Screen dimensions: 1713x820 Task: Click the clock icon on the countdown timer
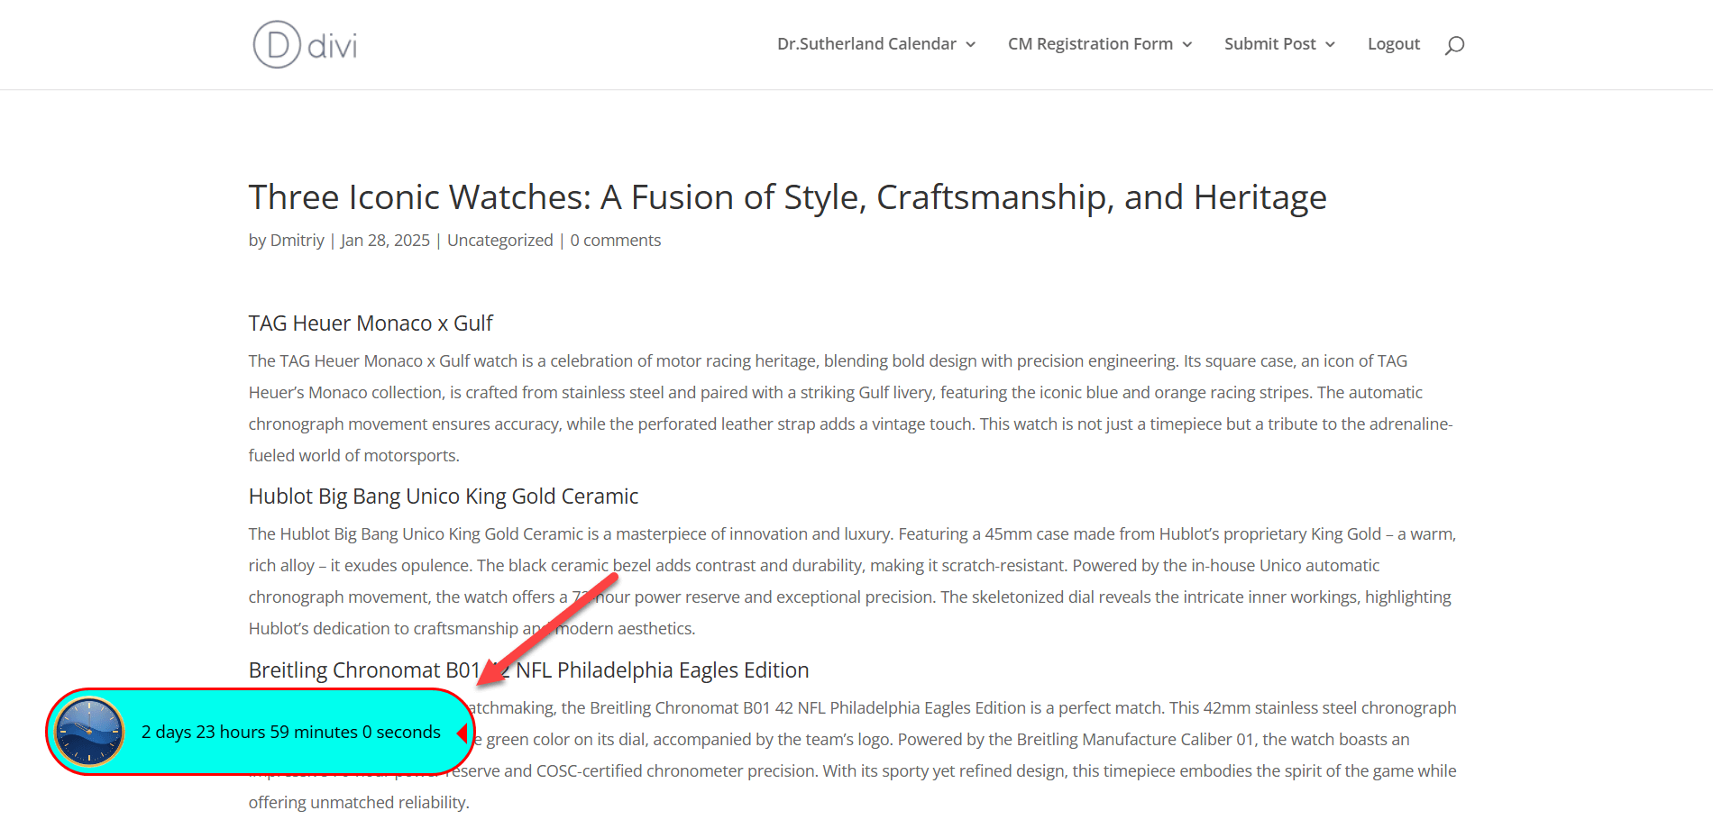pyautogui.click(x=89, y=732)
